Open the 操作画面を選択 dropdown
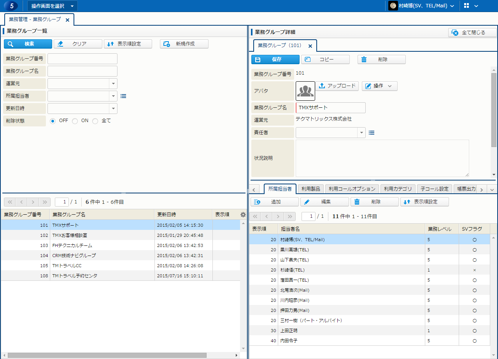 (x=53, y=6)
